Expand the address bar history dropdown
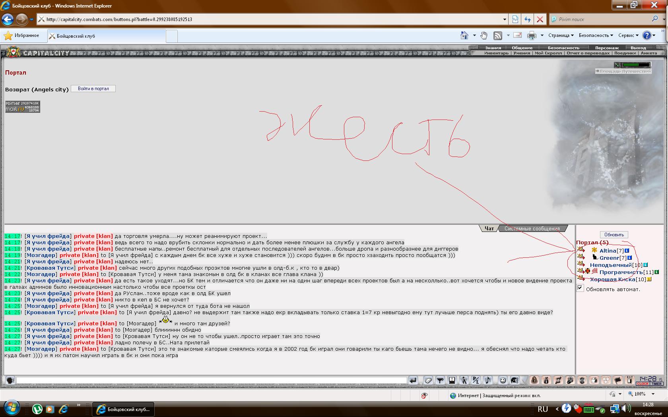The image size is (668, 417). (505, 19)
